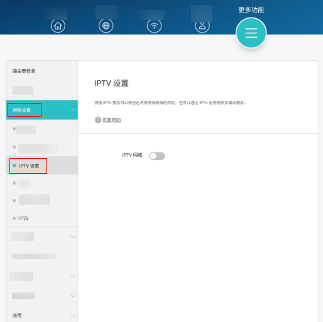Viewport: 323px width, 322px height.
Task: Collapse the 网络设置 section chevron
Action: point(73,110)
